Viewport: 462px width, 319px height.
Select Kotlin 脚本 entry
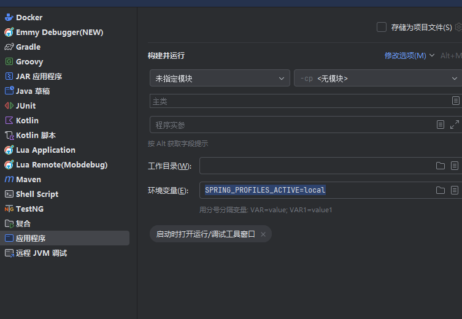[65, 135]
